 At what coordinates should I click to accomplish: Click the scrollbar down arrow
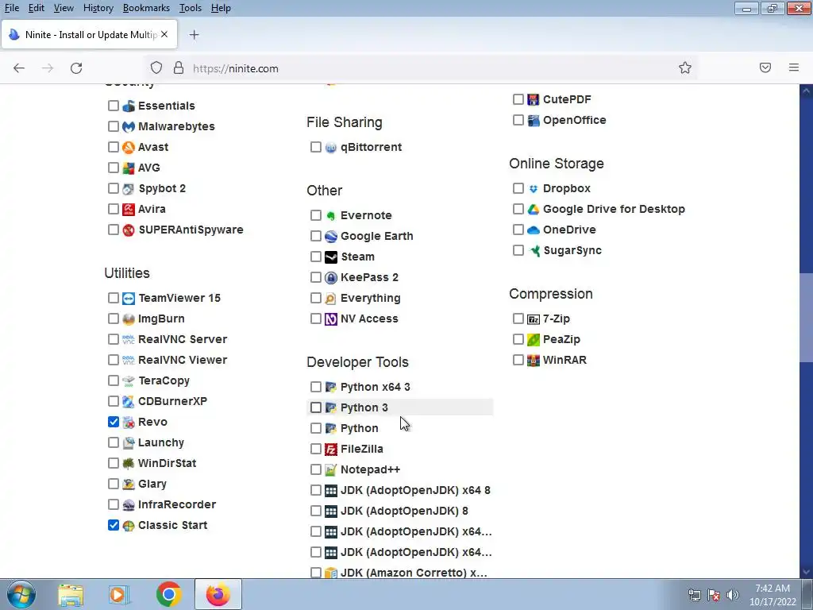coord(806,572)
